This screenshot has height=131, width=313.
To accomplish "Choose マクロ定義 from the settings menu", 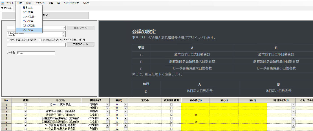I will [29, 30].
